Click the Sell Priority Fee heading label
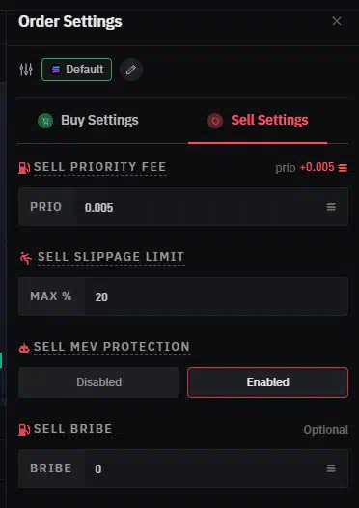This screenshot has height=508, width=359. pyautogui.click(x=99, y=167)
